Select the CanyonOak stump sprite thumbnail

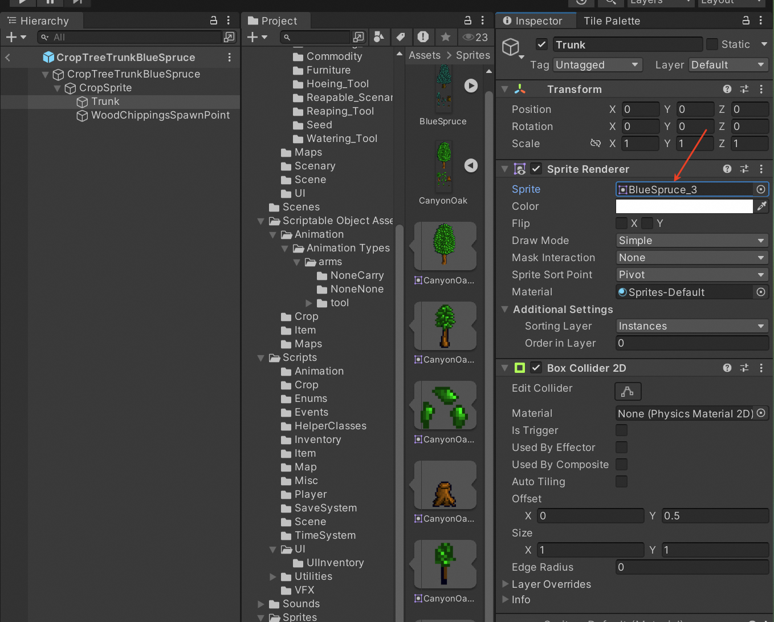click(x=445, y=485)
